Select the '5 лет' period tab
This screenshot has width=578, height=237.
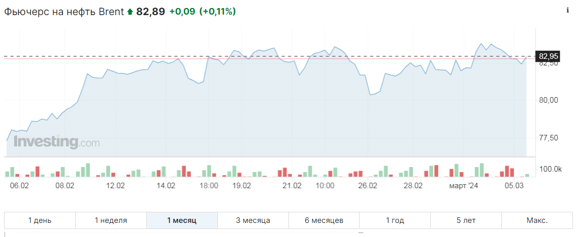click(x=466, y=220)
